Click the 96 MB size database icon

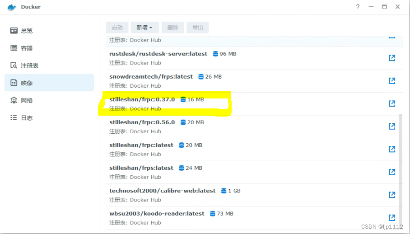[x=215, y=54]
